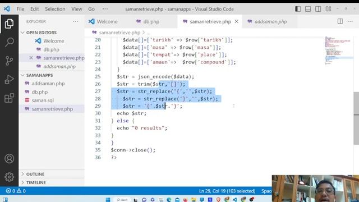Click the VS Code logo in title bar
The height and width of the screenshot is (202, 359).
point(7,9)
